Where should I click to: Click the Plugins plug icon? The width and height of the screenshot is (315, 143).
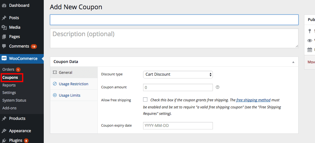pos(4,141)
